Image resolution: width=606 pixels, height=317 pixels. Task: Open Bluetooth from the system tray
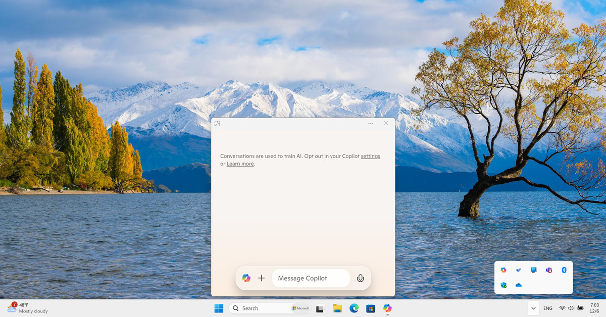[x=564, y=270]
